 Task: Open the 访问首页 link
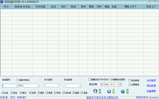(x=151, y=80)
